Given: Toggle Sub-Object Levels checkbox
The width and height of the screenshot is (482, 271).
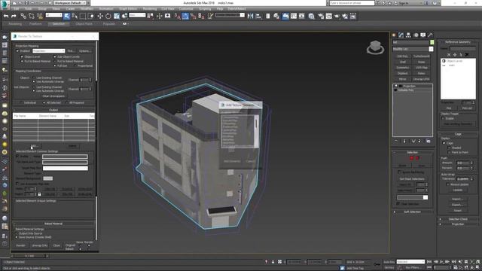Looking at the screenshot, I should [55, 57].
